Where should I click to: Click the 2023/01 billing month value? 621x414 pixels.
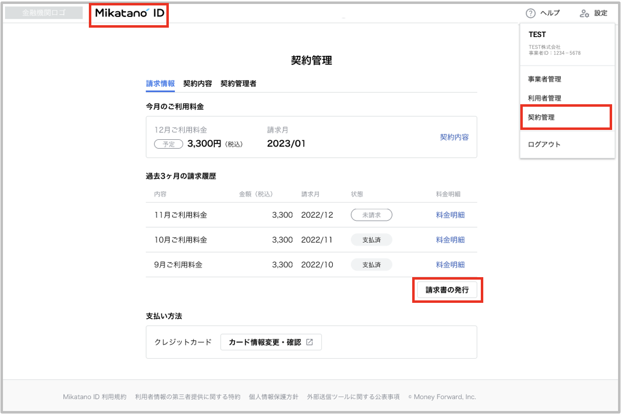[x=286, y=144]
